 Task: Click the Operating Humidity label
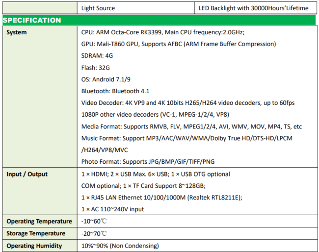[34, 246]
